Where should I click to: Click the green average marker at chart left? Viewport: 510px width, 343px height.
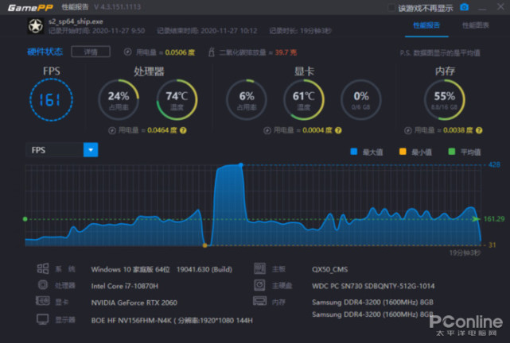click(x=25, y=219)
